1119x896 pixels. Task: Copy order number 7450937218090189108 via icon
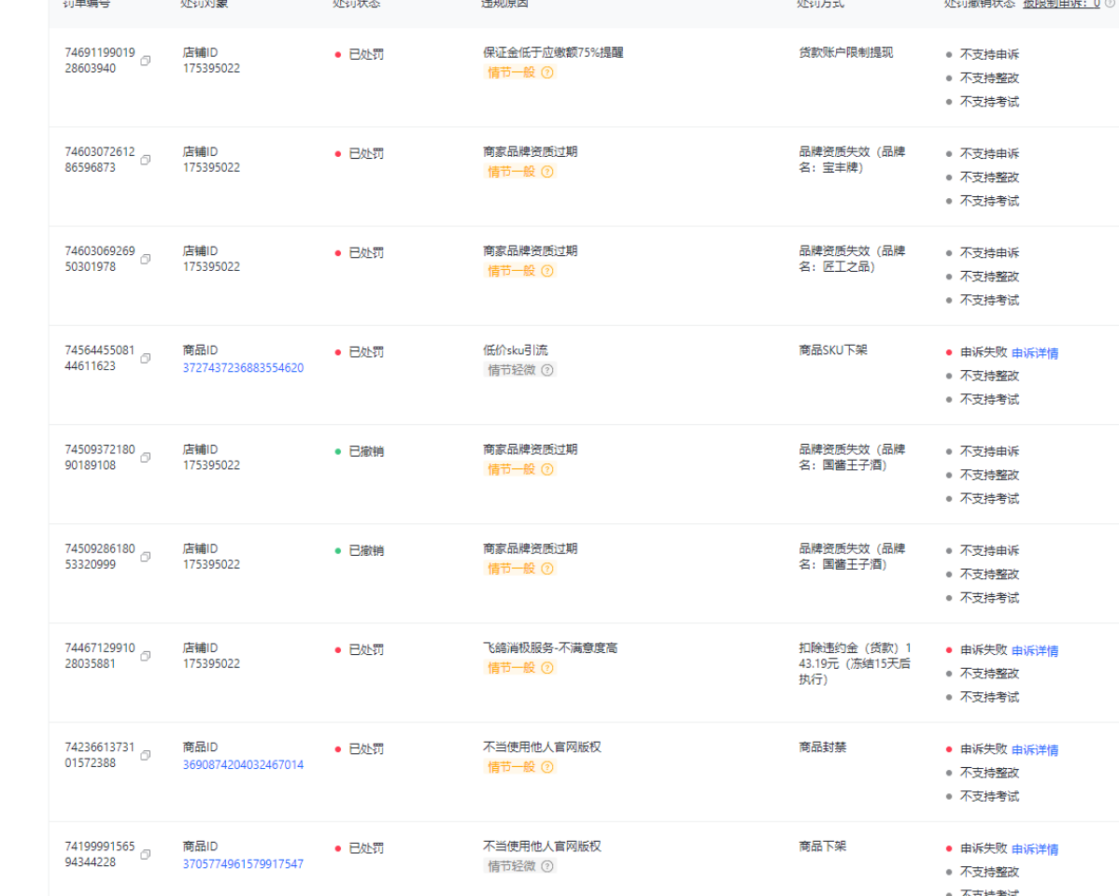[146, 458]
